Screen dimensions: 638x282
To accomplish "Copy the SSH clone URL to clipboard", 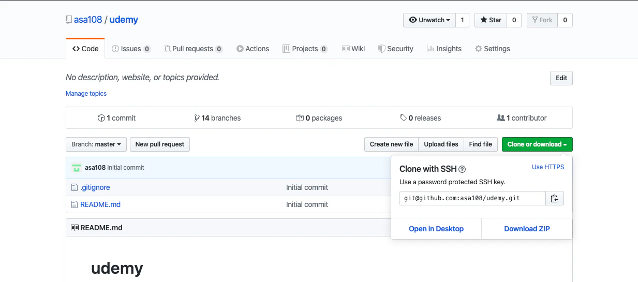I will 555,198.
